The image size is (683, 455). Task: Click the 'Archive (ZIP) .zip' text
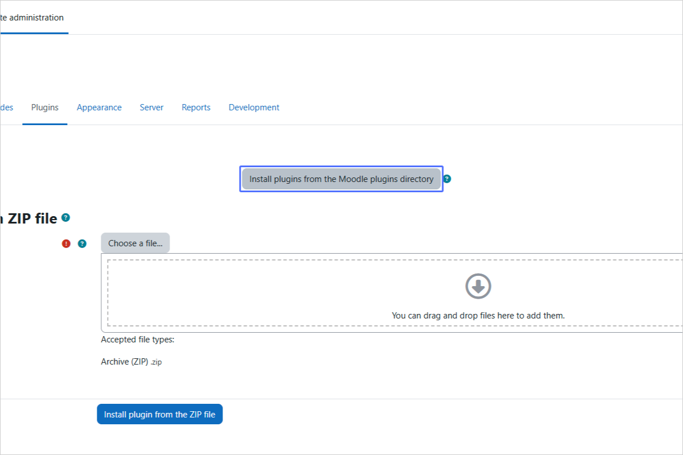point(131,362)
